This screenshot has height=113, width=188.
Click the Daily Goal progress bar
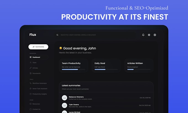coord(106,70)
